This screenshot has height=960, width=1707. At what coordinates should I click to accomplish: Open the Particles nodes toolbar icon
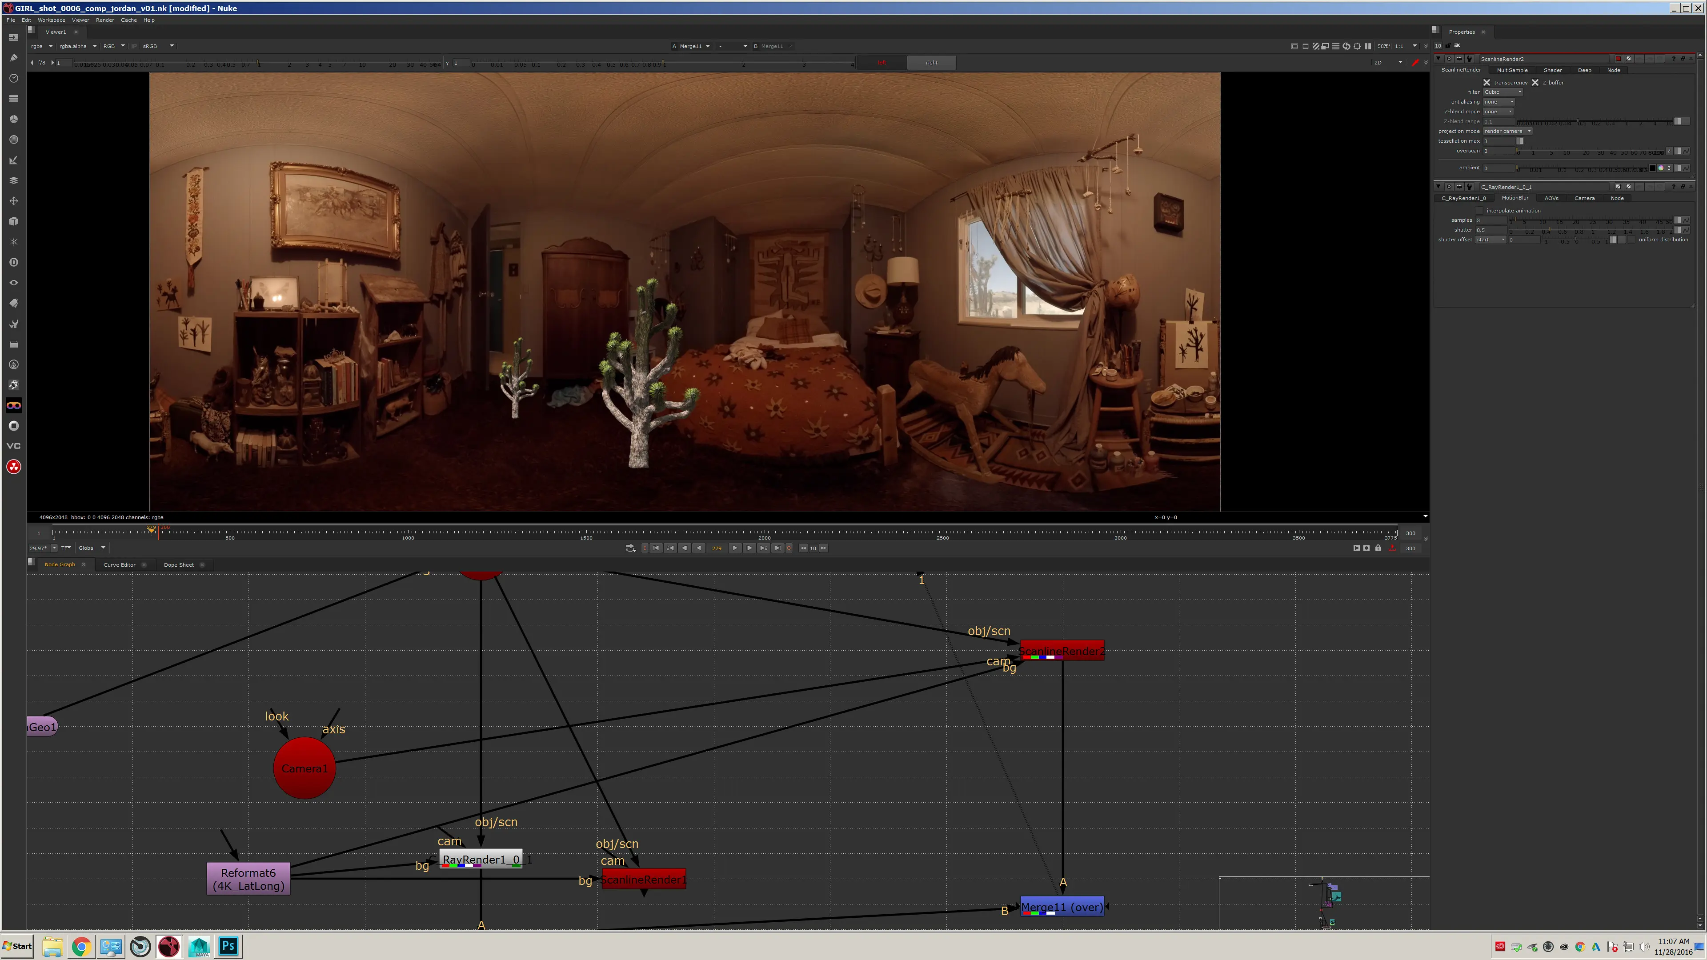point(13,242)
